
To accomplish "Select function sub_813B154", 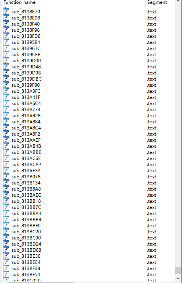I will pyautogui.click(x=26, y=183).
